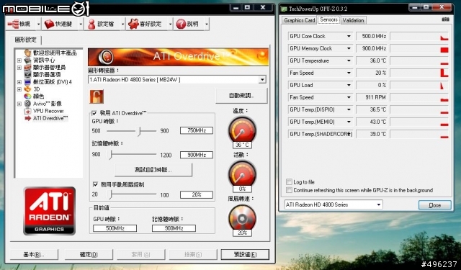Screen dimensions: 461x270
Task: Expand the Information Center tree node
Action: coord(19,60)
